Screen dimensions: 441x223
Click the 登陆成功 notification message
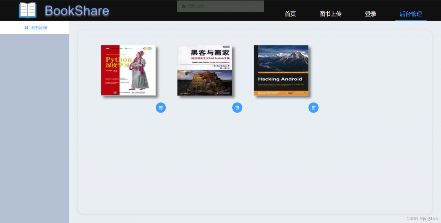[220, 6]
